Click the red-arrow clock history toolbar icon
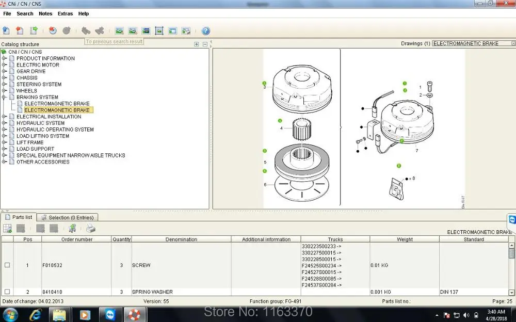Image resolution: width=516 pixels, height=322 pixels. 53,30
